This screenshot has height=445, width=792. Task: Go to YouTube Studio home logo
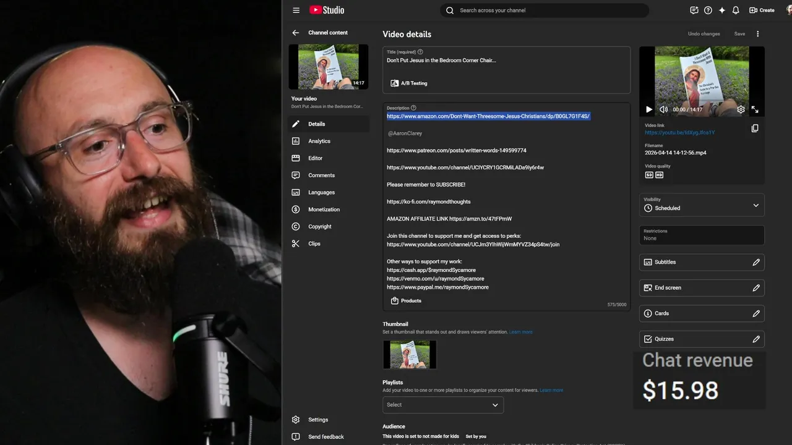point(327,10)
